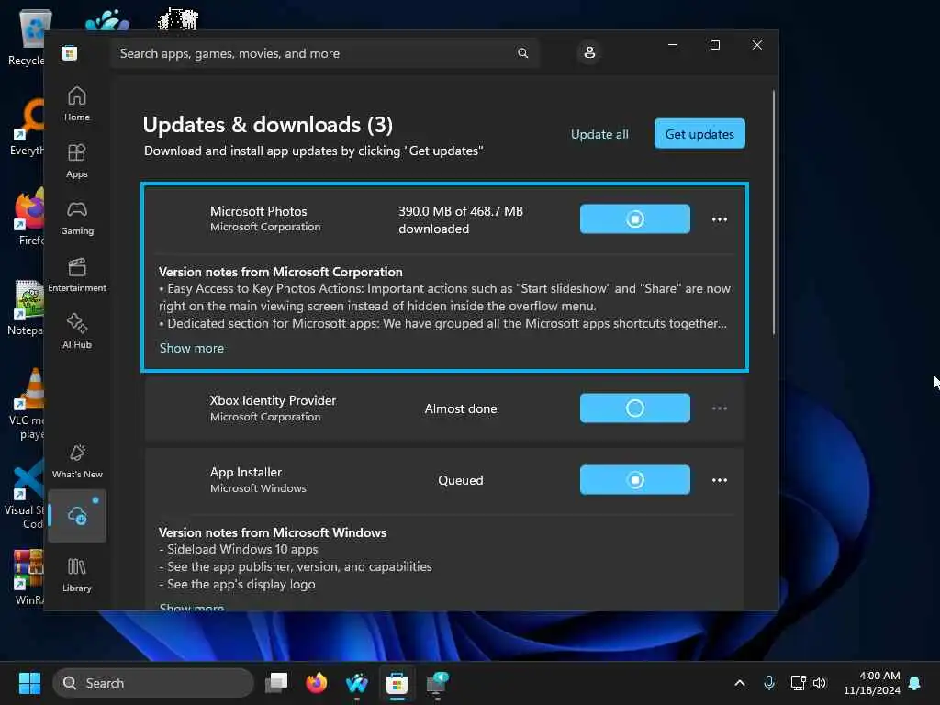
Task: Click the search magnifier icon in Store
Action: coord(522,53)
